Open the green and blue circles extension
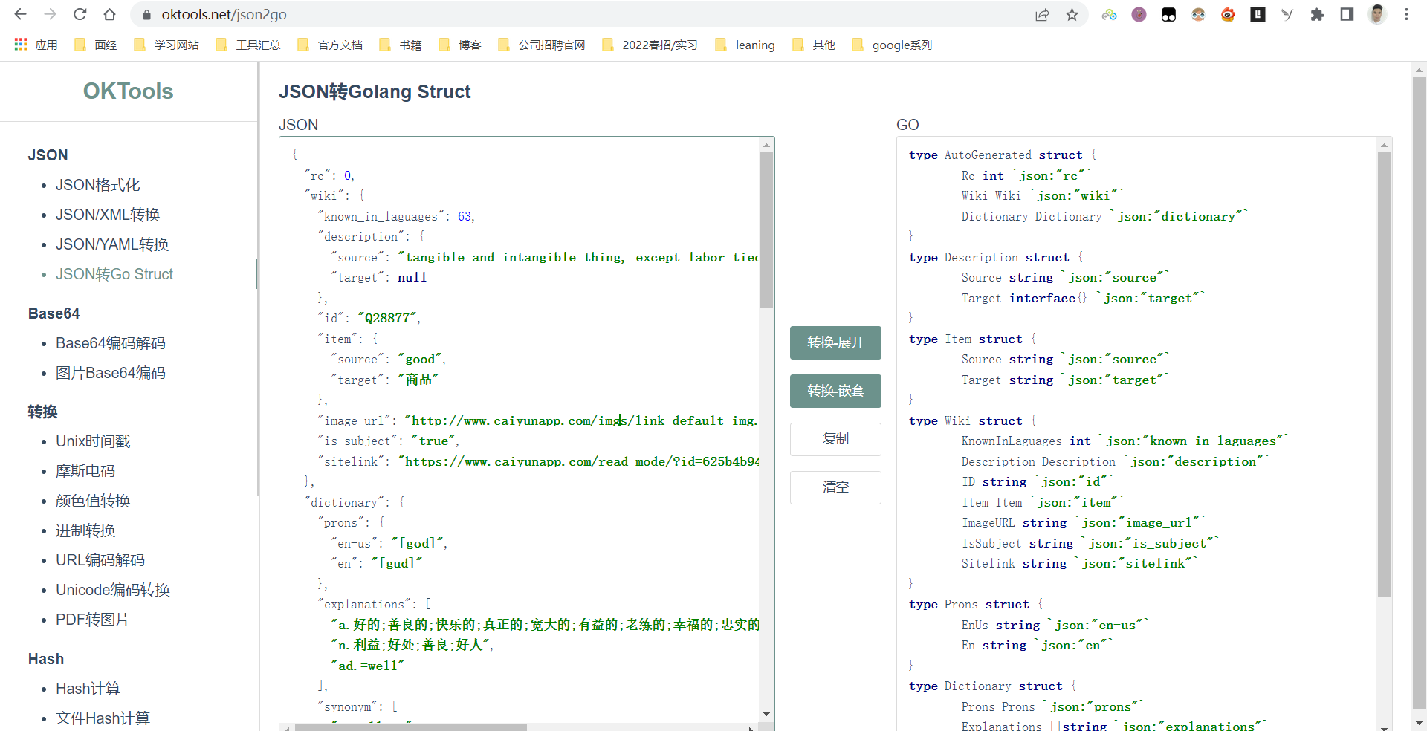The image size is (1427, 731). (x=1110, y=15)
